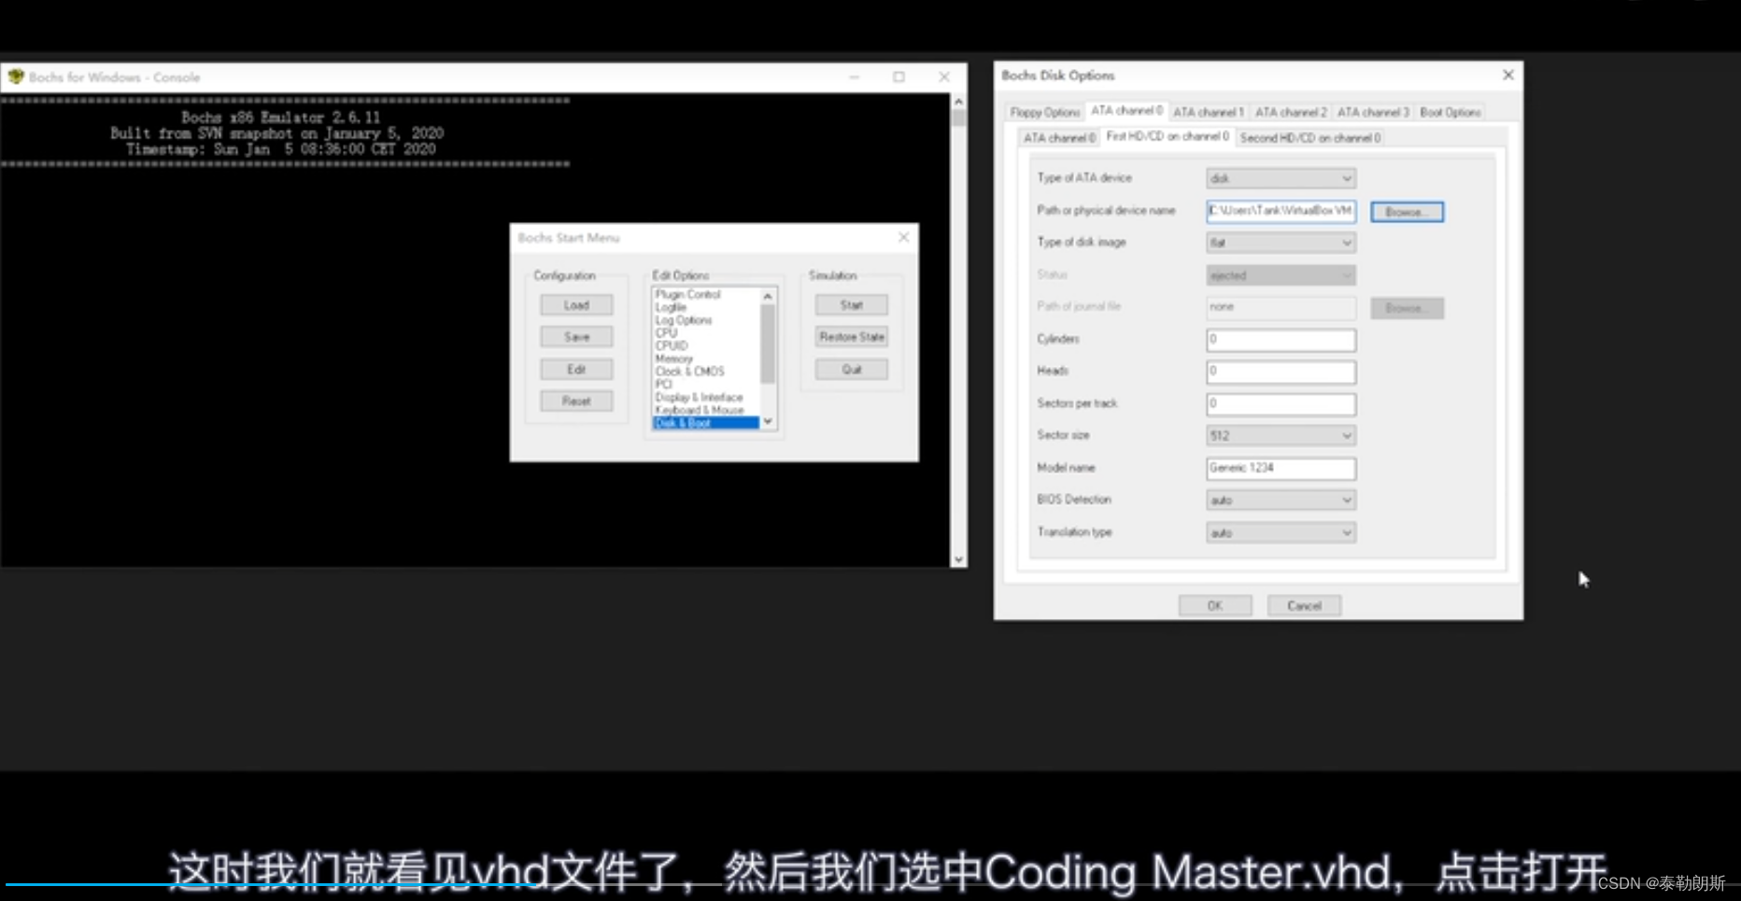Open First HD/CD on channel 0 sub-tab
Screen dimensions: 1741x901
(1168, 136)
